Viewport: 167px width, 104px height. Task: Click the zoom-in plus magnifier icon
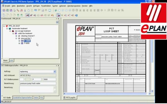click(63, 10)
